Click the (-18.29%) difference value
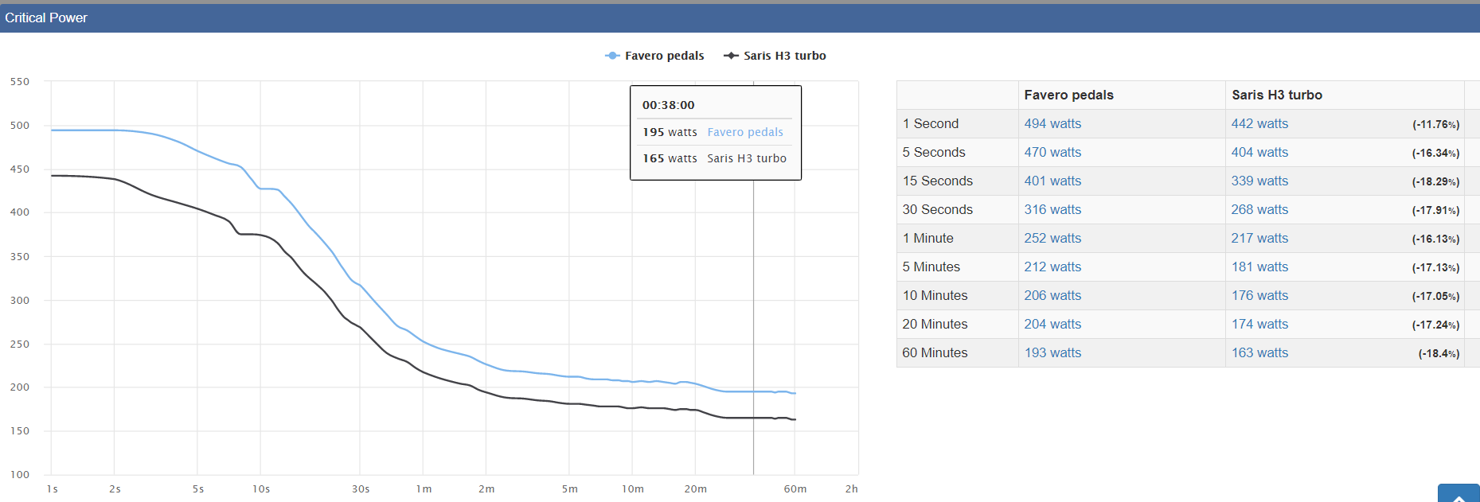 (x=1436, y=181)
